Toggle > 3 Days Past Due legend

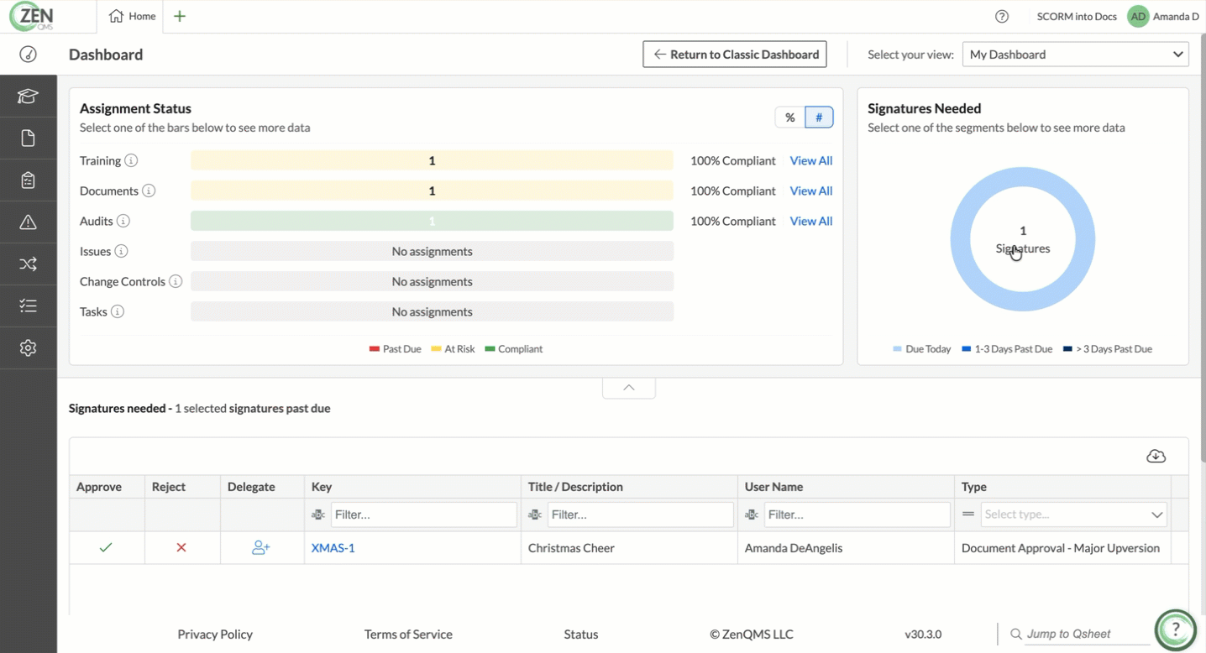point(1107,349)
